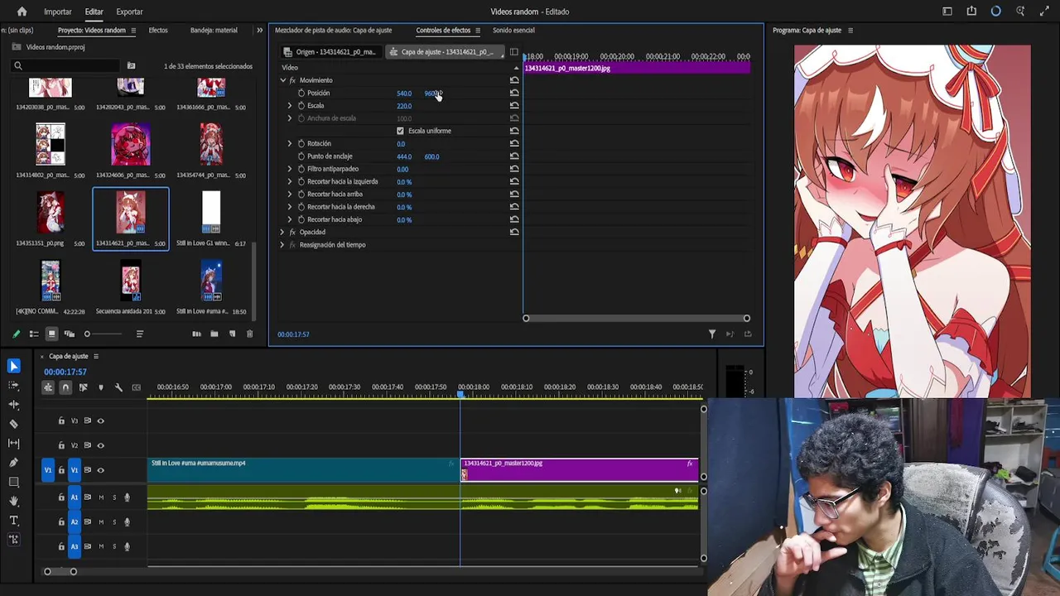Screen dimensions: 1060x596
Task: Select the Rectangle tool
Action: [13, 482]
